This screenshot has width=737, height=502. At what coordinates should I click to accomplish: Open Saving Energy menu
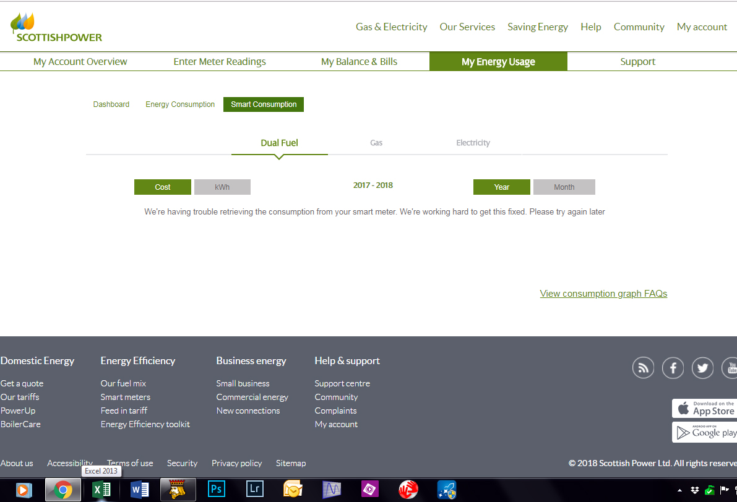[538, 27]
